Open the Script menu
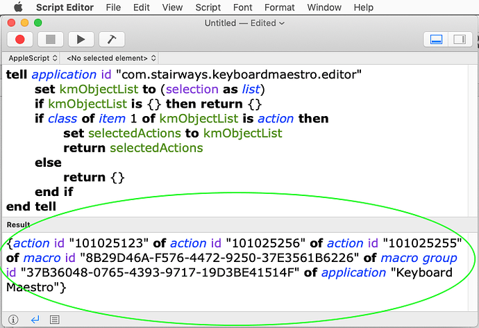The width and height of the screenshot is (479, 328). (x=208, y=8)
